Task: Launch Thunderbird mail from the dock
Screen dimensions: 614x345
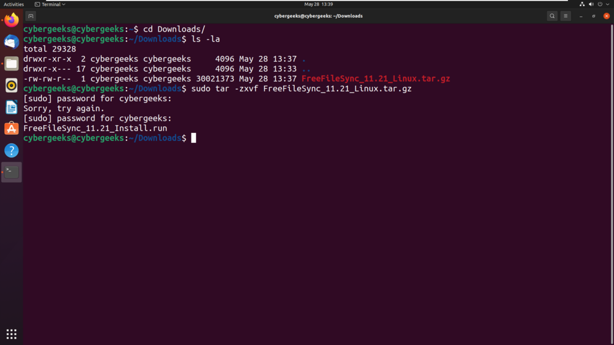Action: [11, 42]
